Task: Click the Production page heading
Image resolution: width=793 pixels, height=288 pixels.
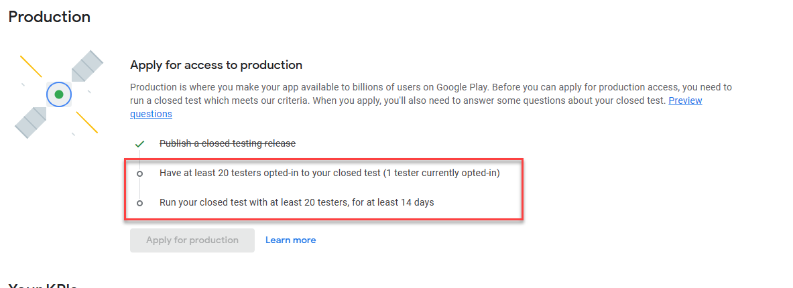Action: point(50,17)
